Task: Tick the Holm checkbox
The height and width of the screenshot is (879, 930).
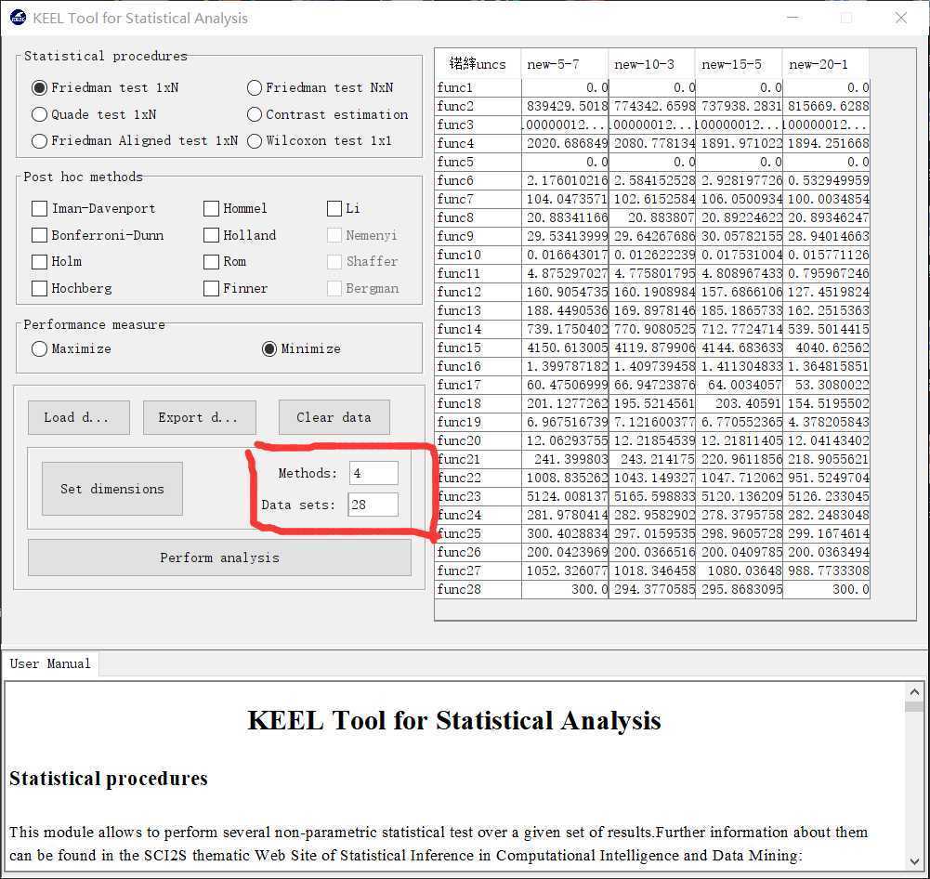Action: [x=39, y=262]
